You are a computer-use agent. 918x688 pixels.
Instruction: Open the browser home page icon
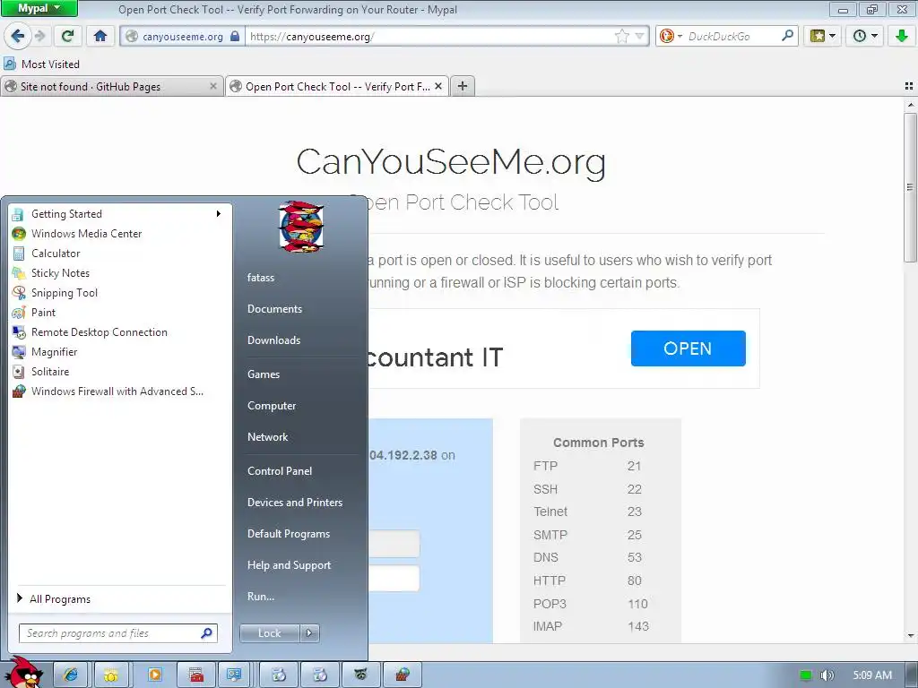coord(100,36)
